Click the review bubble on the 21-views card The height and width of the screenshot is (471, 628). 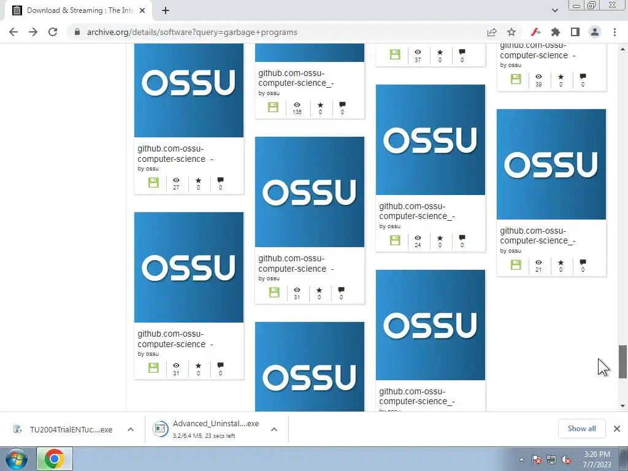[x=583, y=262]
